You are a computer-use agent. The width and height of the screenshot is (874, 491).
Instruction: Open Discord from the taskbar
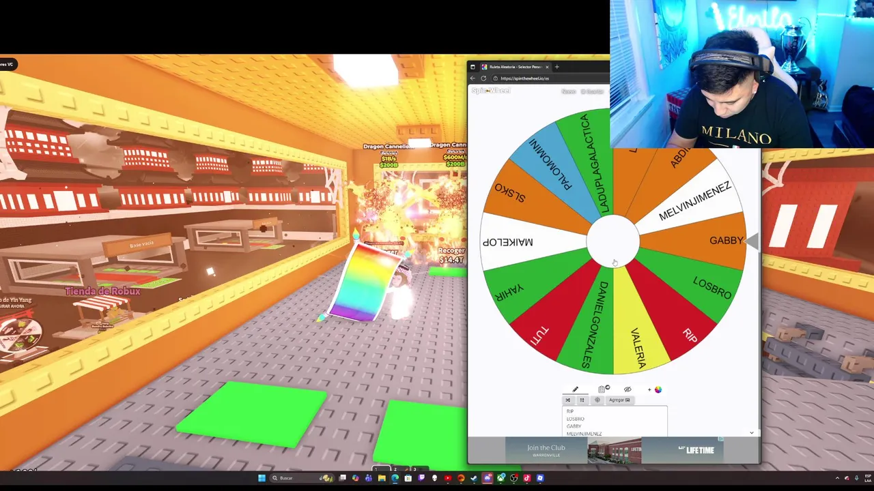[x=488, y=478]
